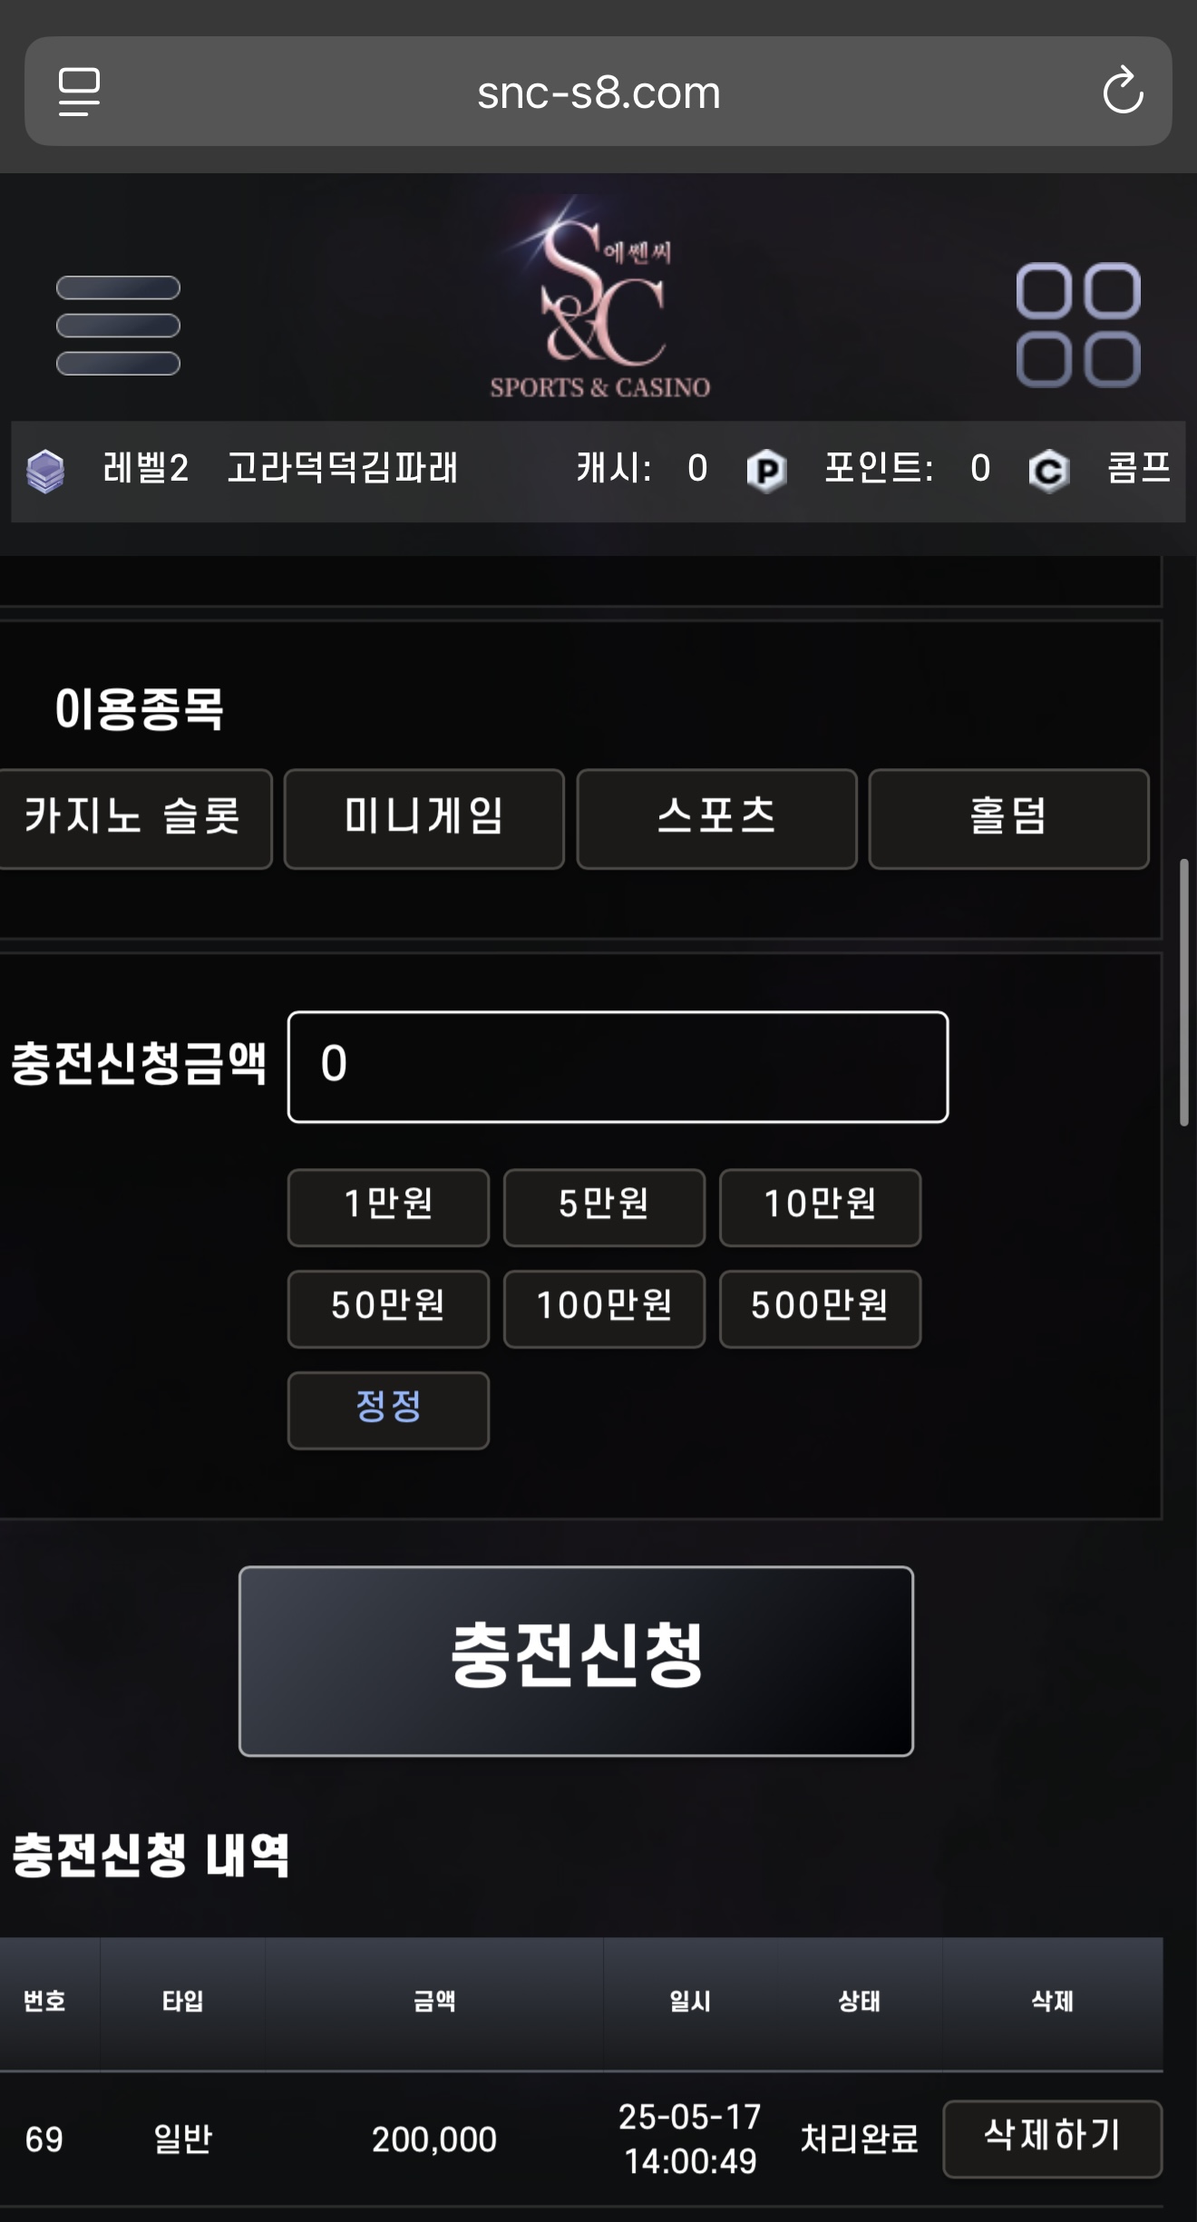Reset amount with the 정정 button

388,1410
